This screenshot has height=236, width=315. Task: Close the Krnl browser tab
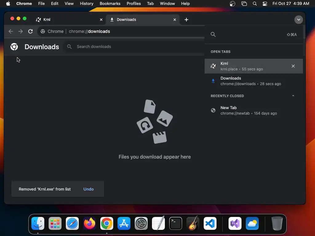101,20
